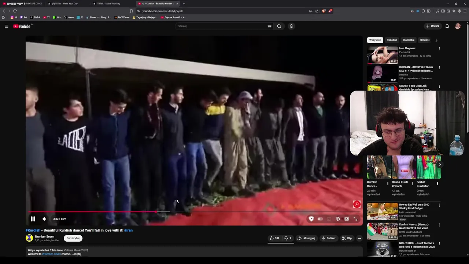Open Kick bookmark in bookmarks bar
This screenshot has height=264, width=469.
click(x=56, y=17)
